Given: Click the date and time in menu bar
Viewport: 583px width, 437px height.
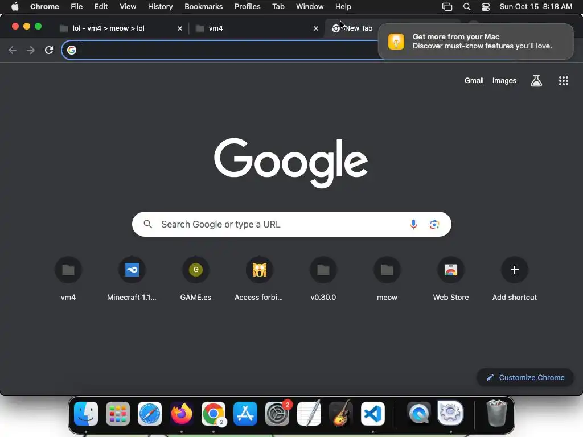Looking at the screenshot, I should click(x=535, y=7).
